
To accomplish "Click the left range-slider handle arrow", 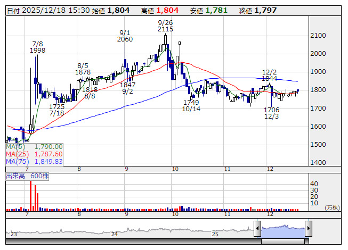I will (257, 229).
